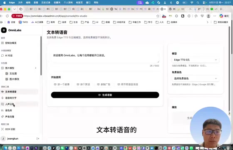233x150 pixels.
Task: Open the 百度 bookmark
Action: click(11, 22)
